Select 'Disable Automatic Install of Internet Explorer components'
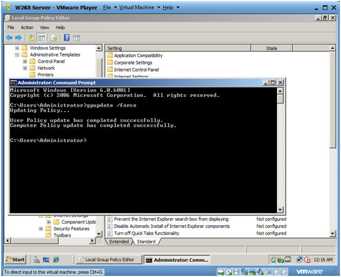 pyautogui.click(x=172, y=226)
